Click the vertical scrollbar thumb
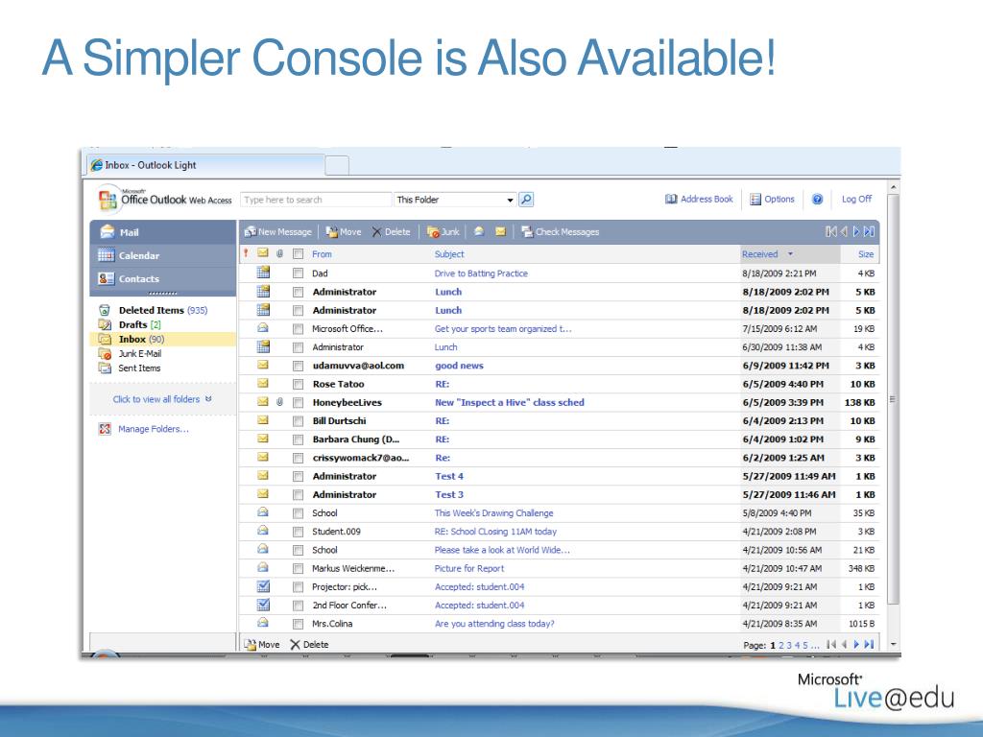Viewport: 983px width, 737px height. tap(894, 399)
